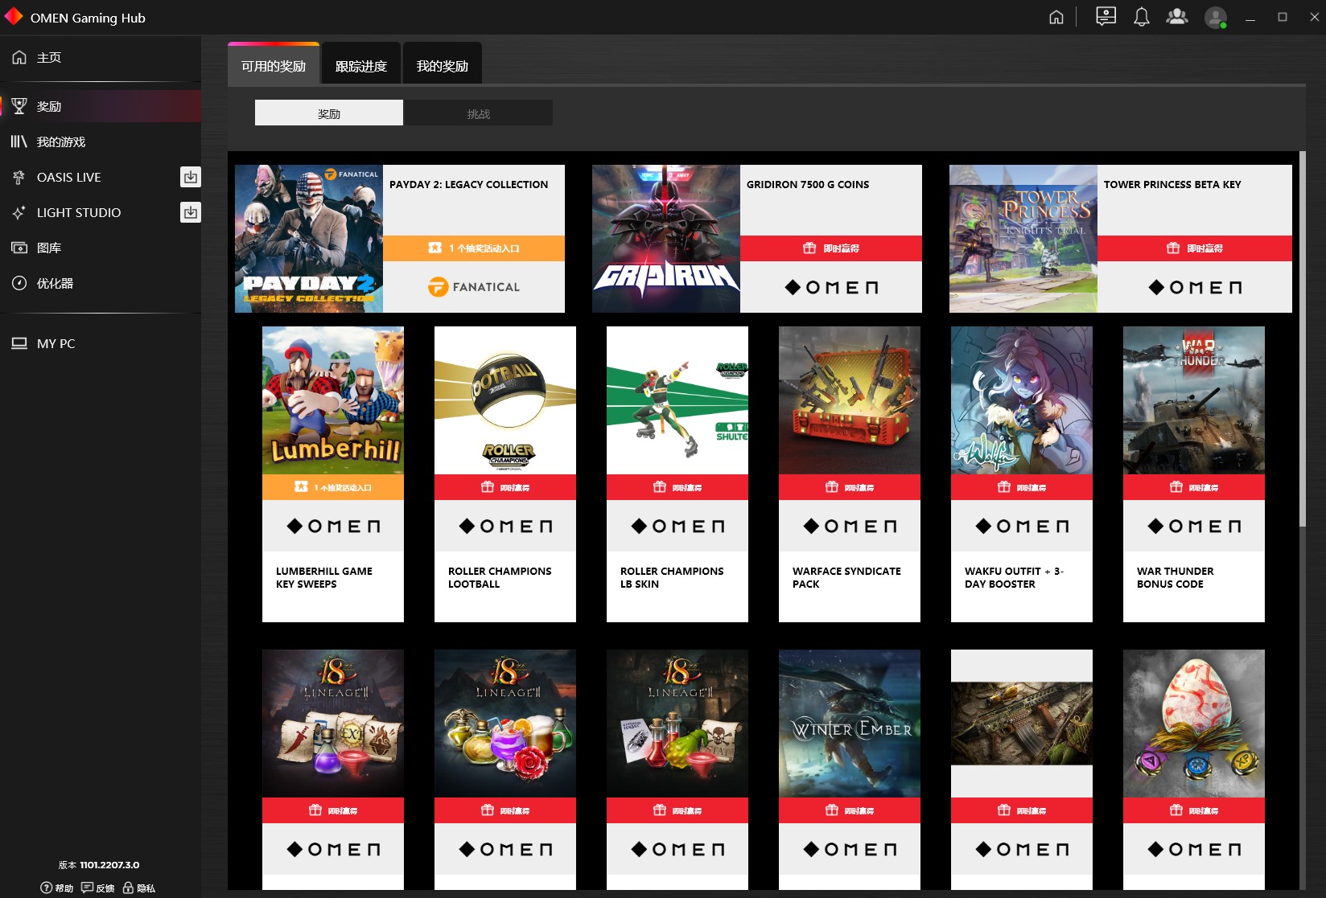Click Warface Syndicate red instant win bar

850,487
